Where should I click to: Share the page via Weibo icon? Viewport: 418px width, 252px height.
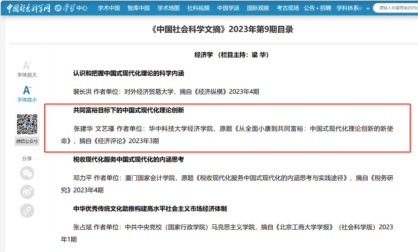27,192
